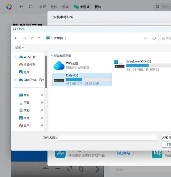Open the APK file type dropdown
171x177 pixels.
point(166,138)
